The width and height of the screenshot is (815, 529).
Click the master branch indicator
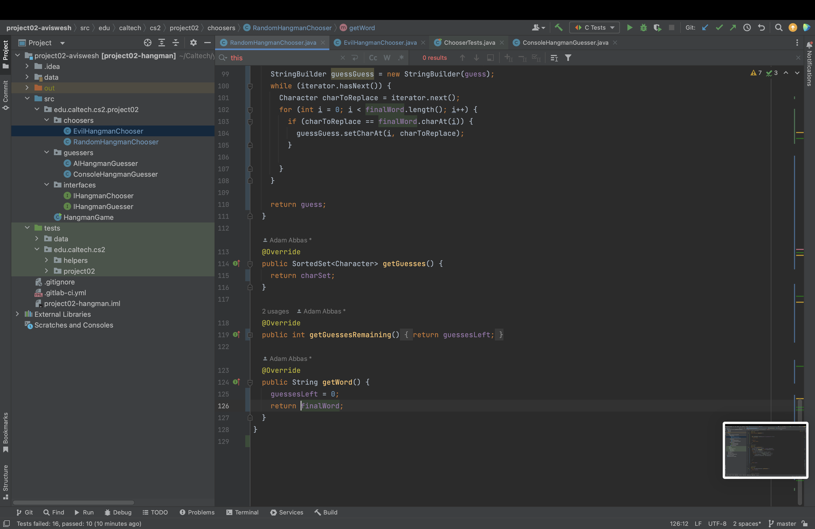pos(782,523)
